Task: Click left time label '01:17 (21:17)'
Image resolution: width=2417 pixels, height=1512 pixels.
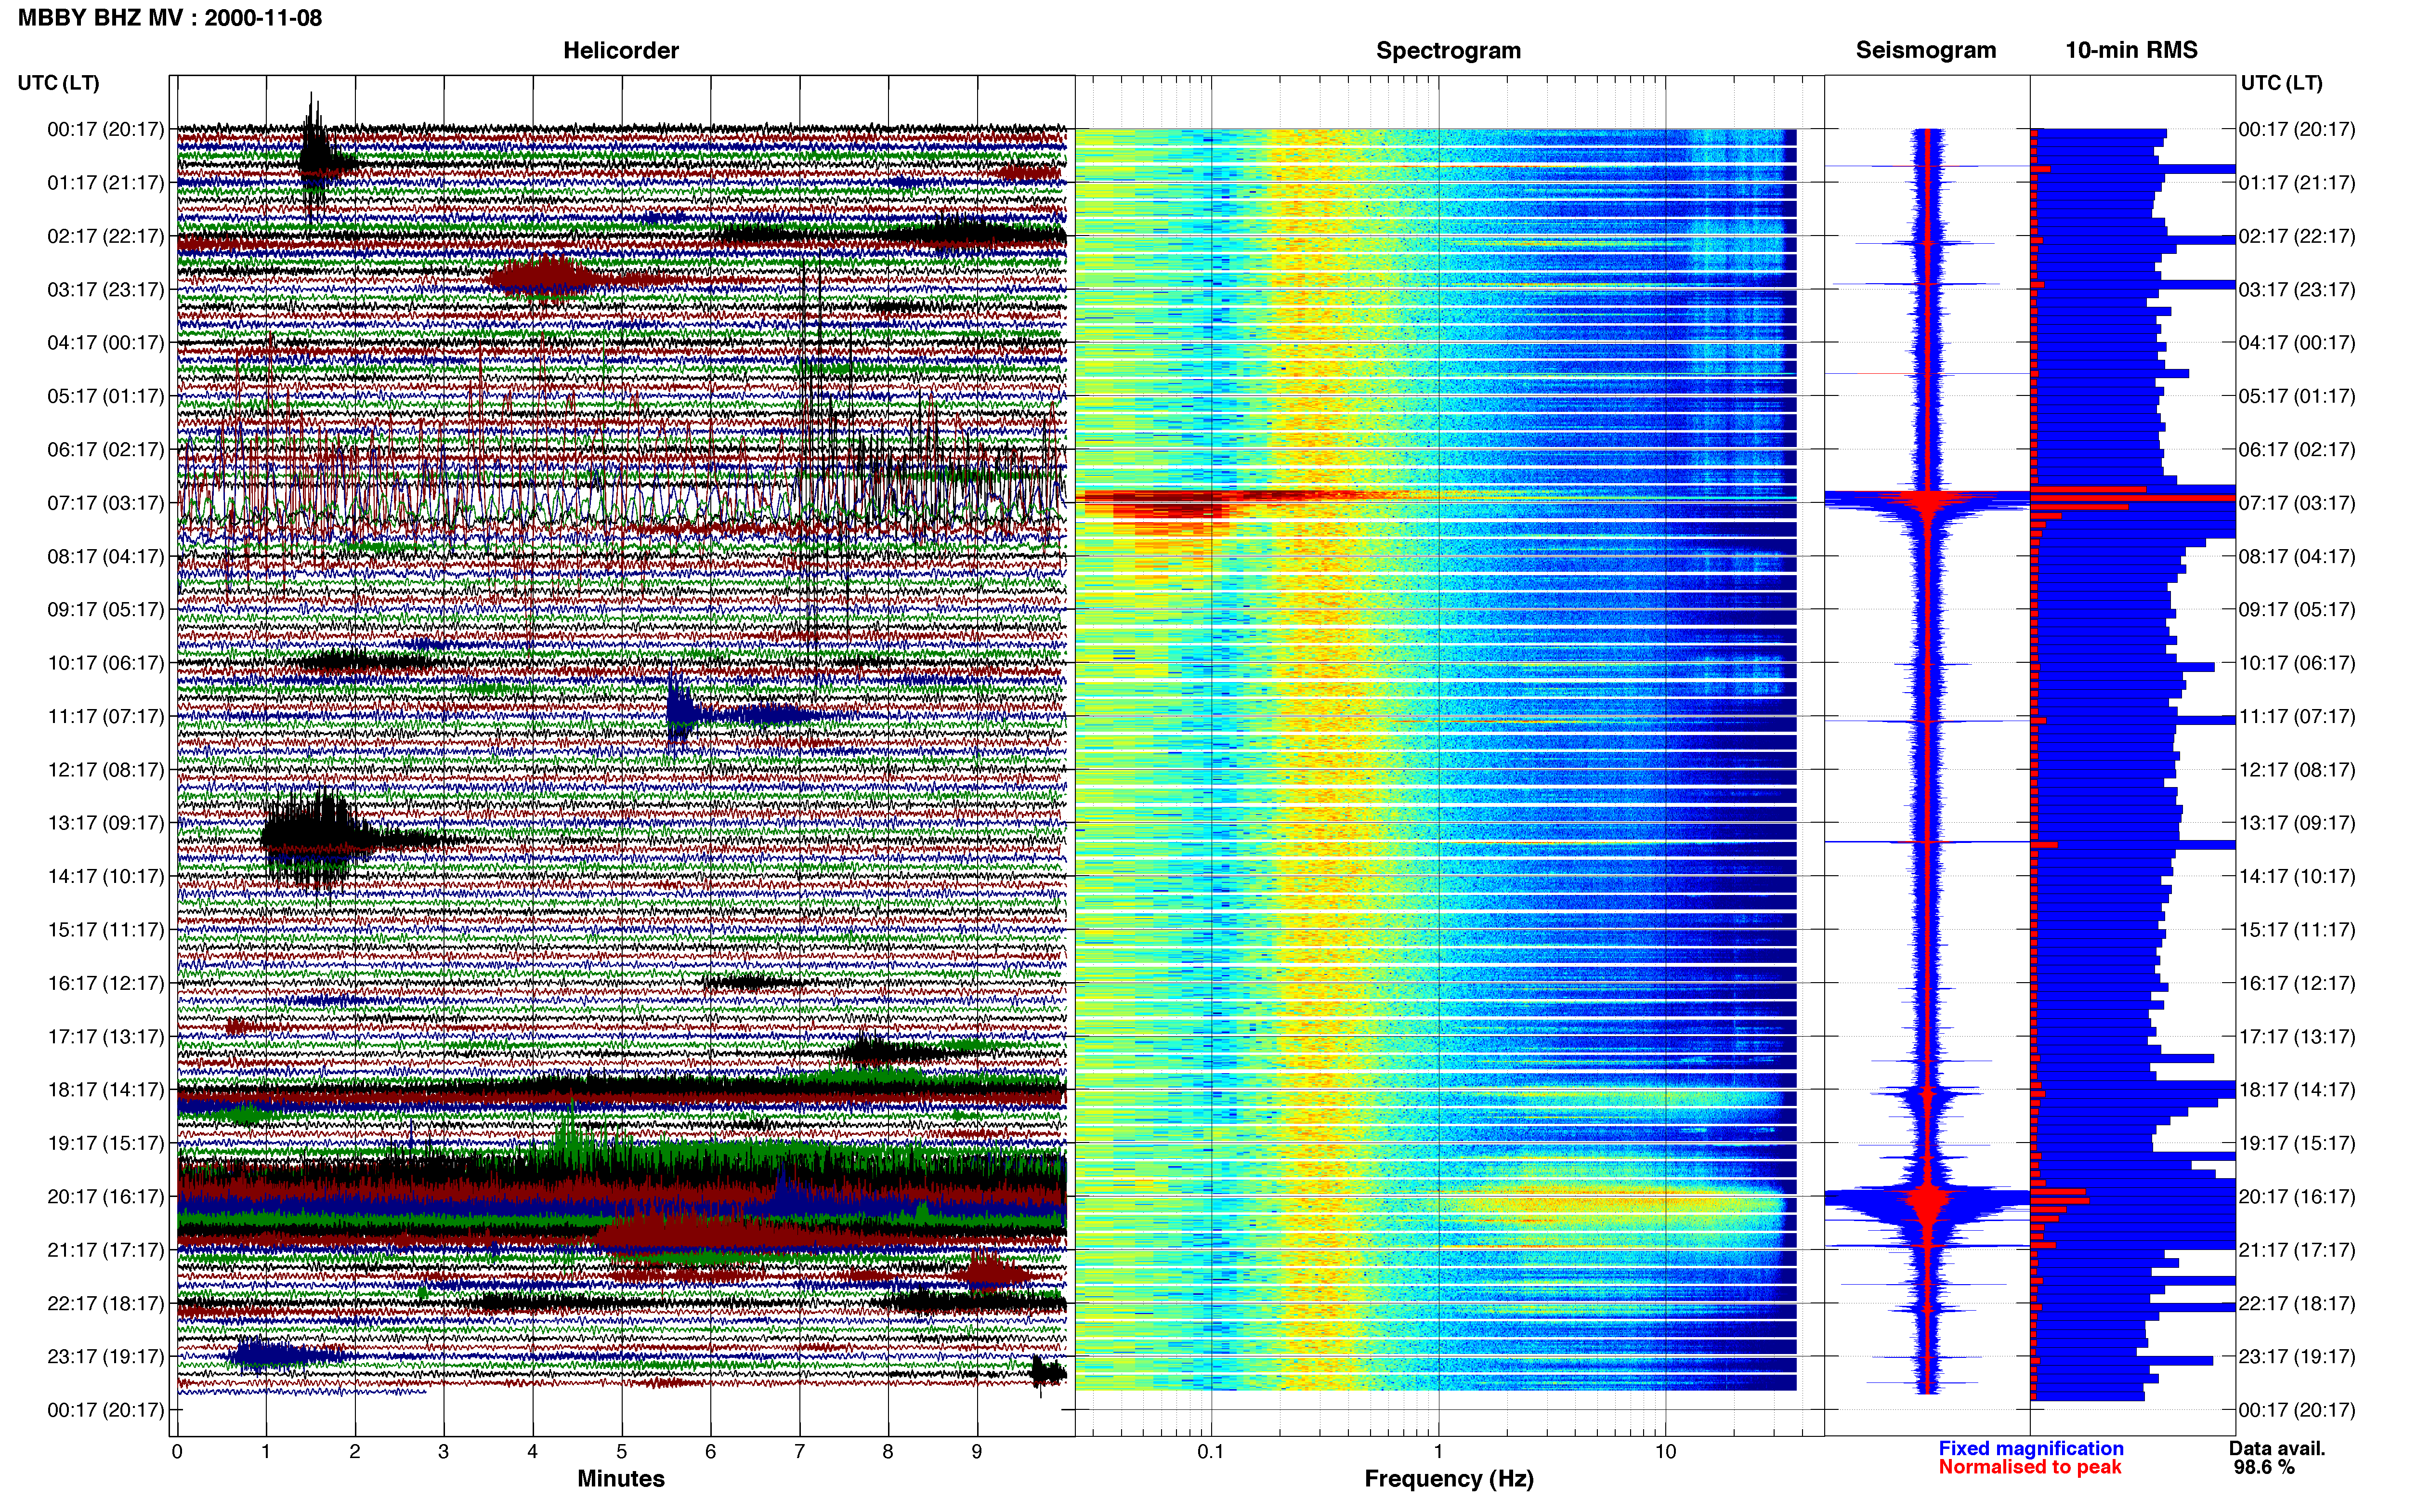Action: [x=105, y=183]
